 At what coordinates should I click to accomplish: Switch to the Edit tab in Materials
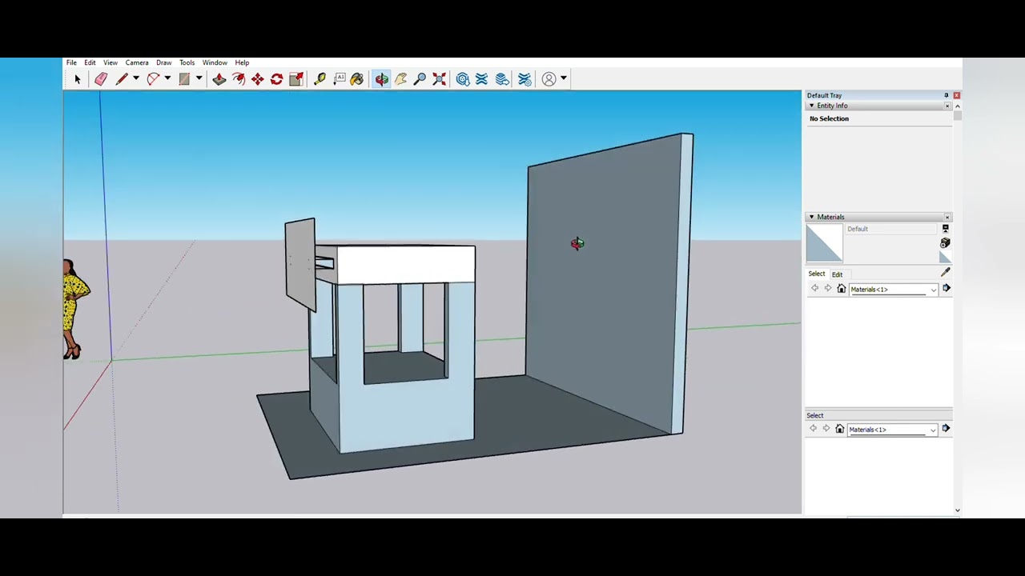pyautogui.click(x=837, y=274)
